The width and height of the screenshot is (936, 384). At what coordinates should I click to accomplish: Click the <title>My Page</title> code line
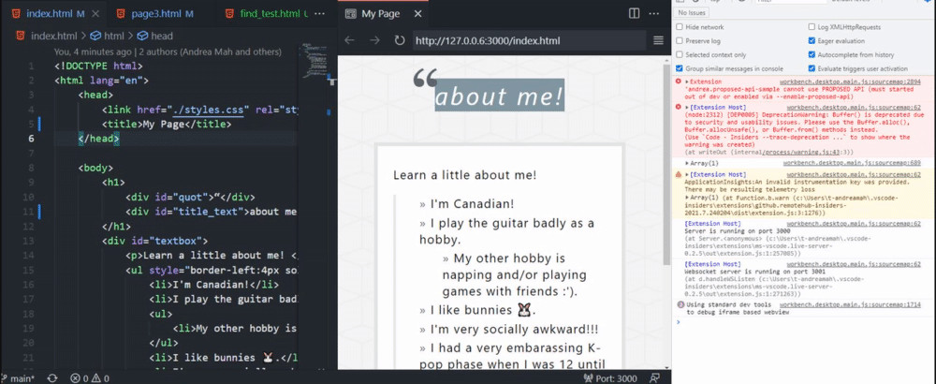point(167,125)
